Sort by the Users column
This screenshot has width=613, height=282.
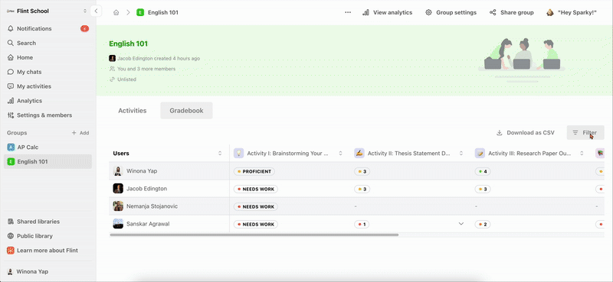tap(220, 154)
